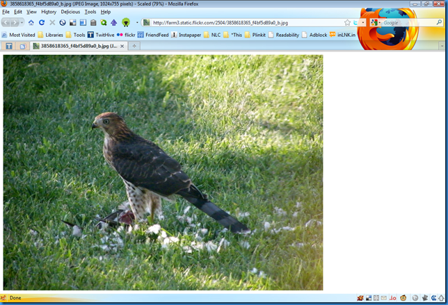Click the Adblock bookmark

(x=314, y=35)
